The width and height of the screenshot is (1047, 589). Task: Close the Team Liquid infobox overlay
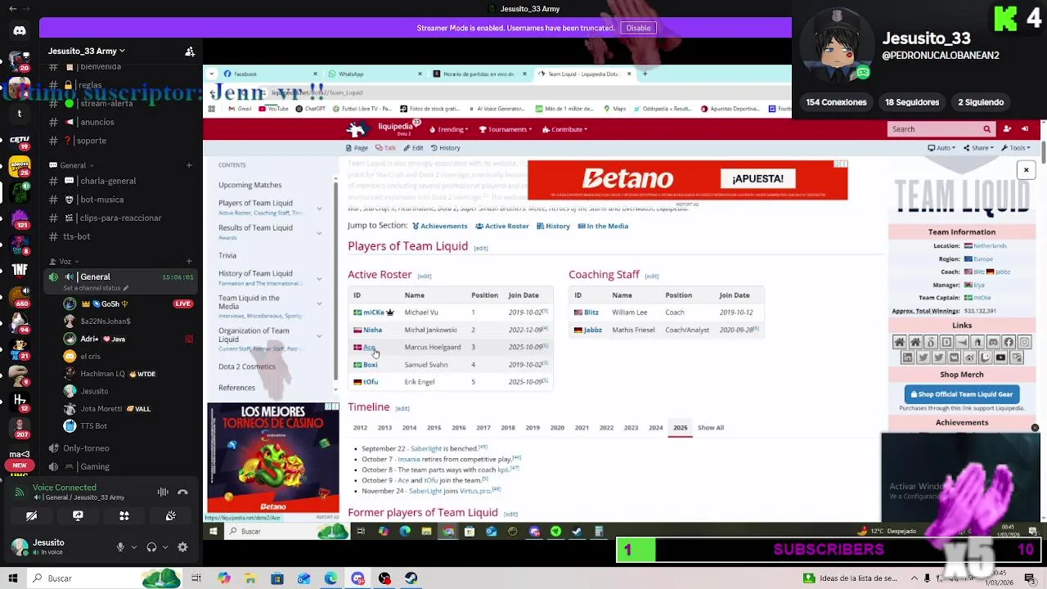click(x=1026, y=170)
